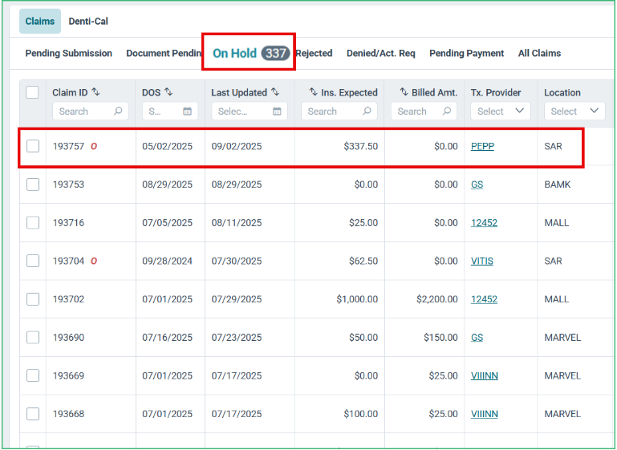Sort table by Claim ID column icon
This screenshot has height=450, width=617.
pyautogui.click(x=95, y=92)
